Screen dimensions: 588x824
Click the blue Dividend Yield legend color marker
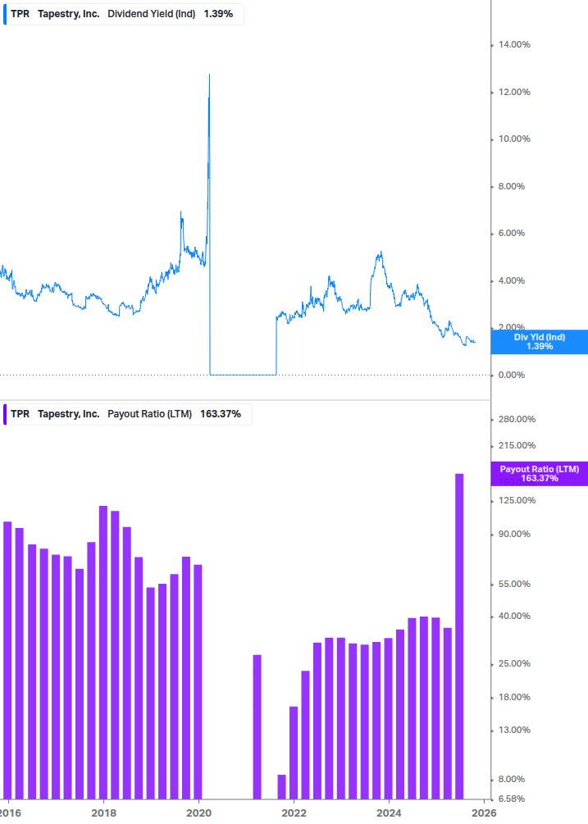[5, 14]
